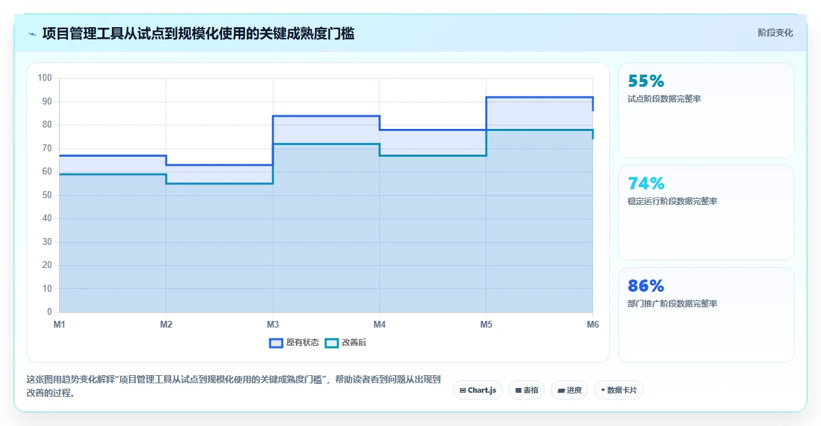
Task: Click the blue 原有状态 legend color box
Action: [x=276, y=343]
